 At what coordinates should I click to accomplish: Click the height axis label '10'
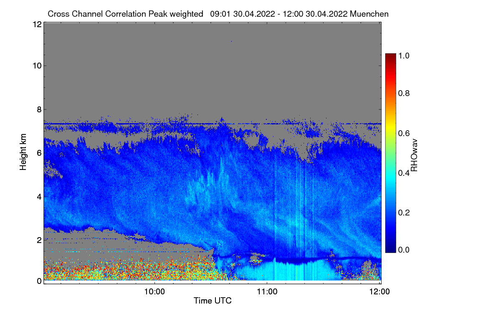[x=37, y=66]
